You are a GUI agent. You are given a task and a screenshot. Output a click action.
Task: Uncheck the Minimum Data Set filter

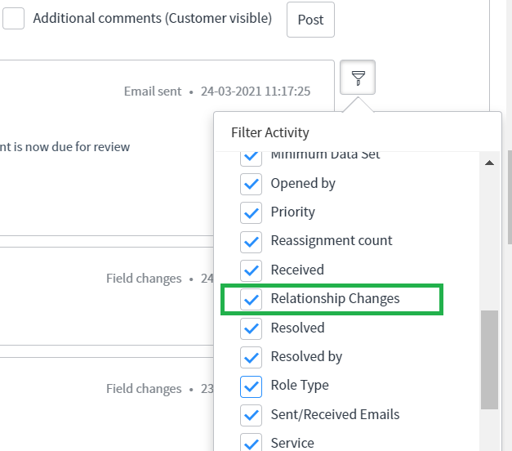click(252, 157)
